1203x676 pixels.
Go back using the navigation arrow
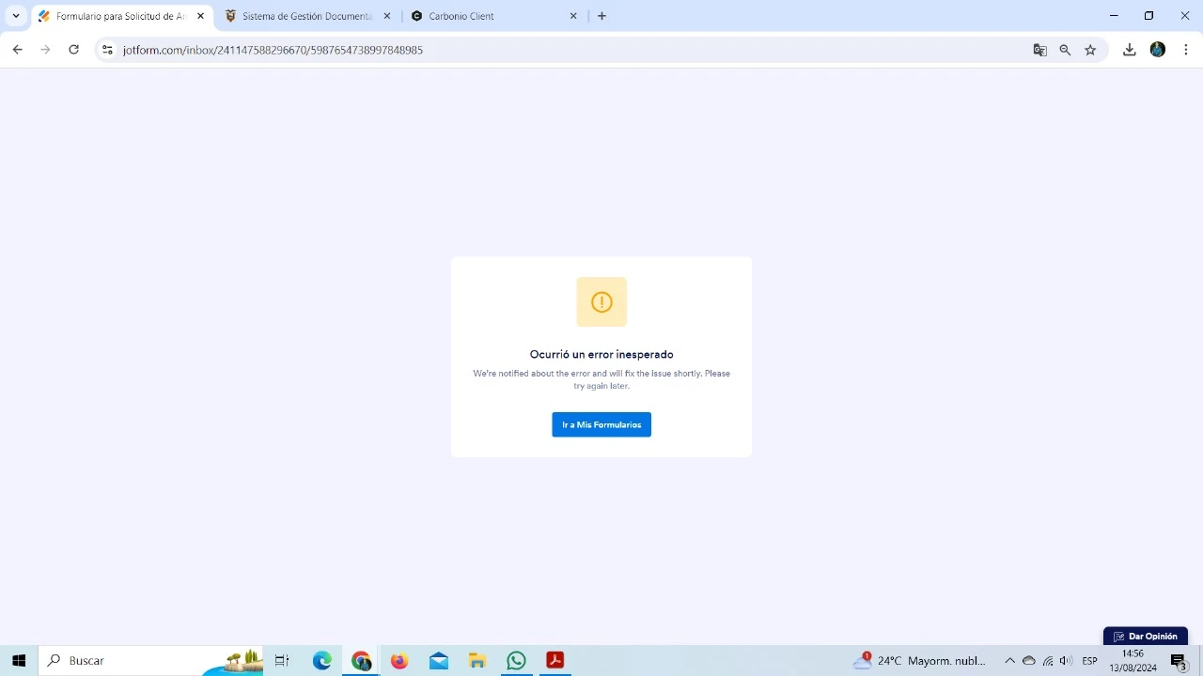(x=17, y=50)
